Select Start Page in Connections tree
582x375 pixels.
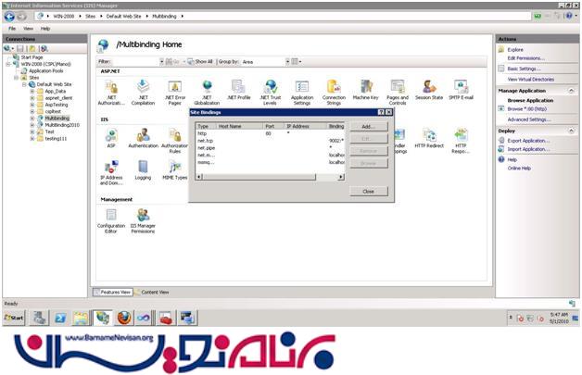(x=32, y=57)
